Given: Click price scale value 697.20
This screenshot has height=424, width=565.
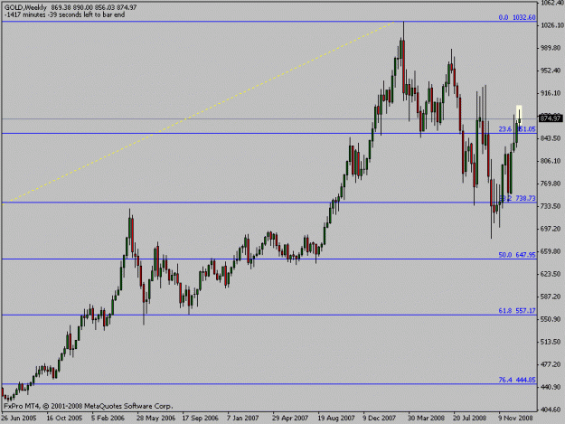Looking at the screenshot, I should (552, 229).
